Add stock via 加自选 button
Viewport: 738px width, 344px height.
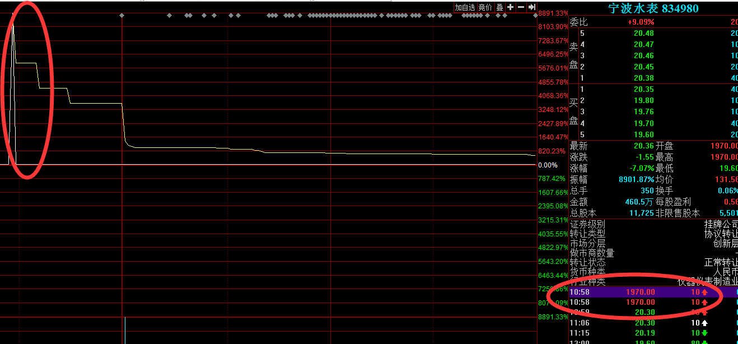[x=465, y=7]
